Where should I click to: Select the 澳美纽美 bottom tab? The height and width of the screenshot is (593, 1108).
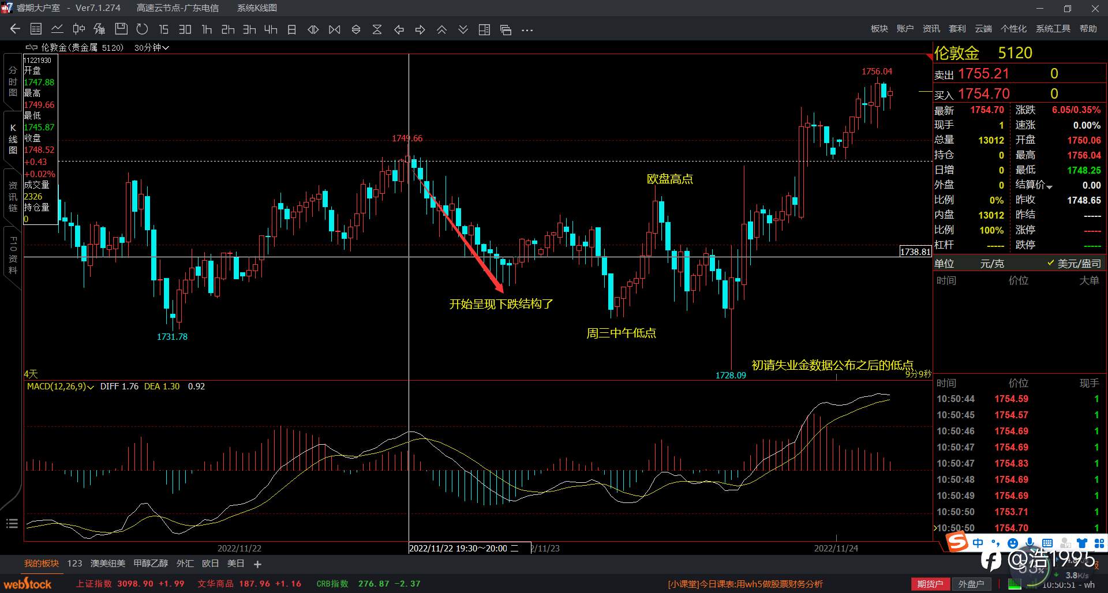[108, 564]
